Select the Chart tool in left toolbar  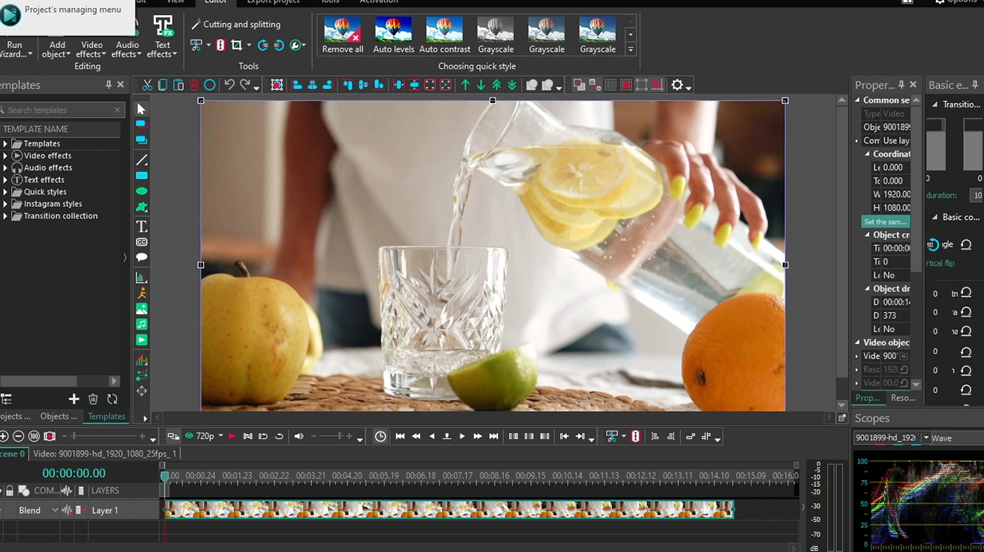coord(141,277)
